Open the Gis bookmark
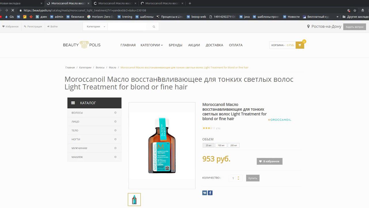This screenshot has height=208, width=369. pos(9,17)
